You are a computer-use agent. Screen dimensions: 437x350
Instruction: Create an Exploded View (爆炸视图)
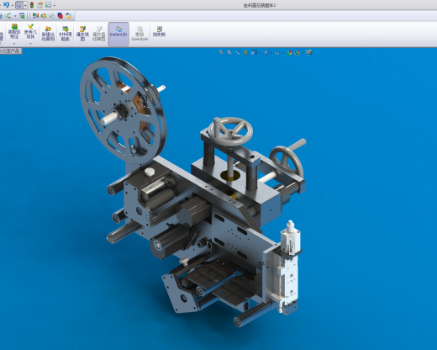pyautogui.click(x=82, y=34)
